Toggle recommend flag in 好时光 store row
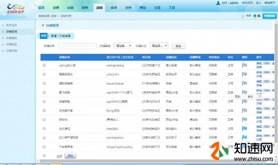The height and width of the screenshot is (165, 278). [x=244, y=120]
